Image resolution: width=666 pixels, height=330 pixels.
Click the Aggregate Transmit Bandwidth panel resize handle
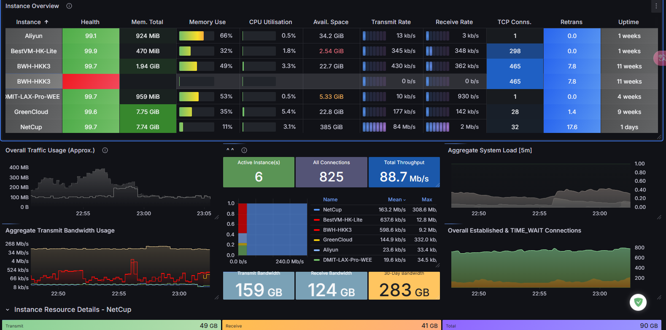(217, 298)
